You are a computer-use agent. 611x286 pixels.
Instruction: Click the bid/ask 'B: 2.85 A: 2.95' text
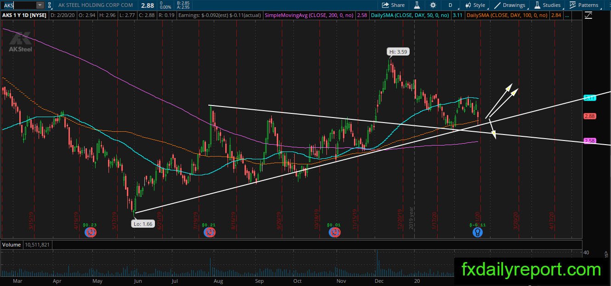183,6
